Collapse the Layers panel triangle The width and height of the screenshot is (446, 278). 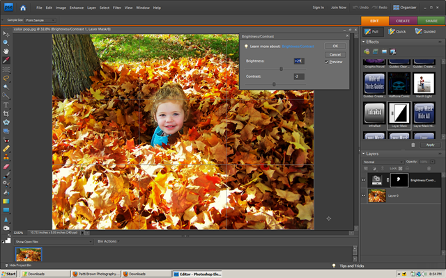coord(364,154)
